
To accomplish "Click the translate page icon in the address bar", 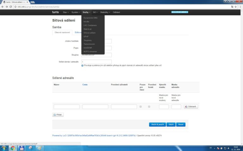I will pyautogui.click(x=232, y=7).
